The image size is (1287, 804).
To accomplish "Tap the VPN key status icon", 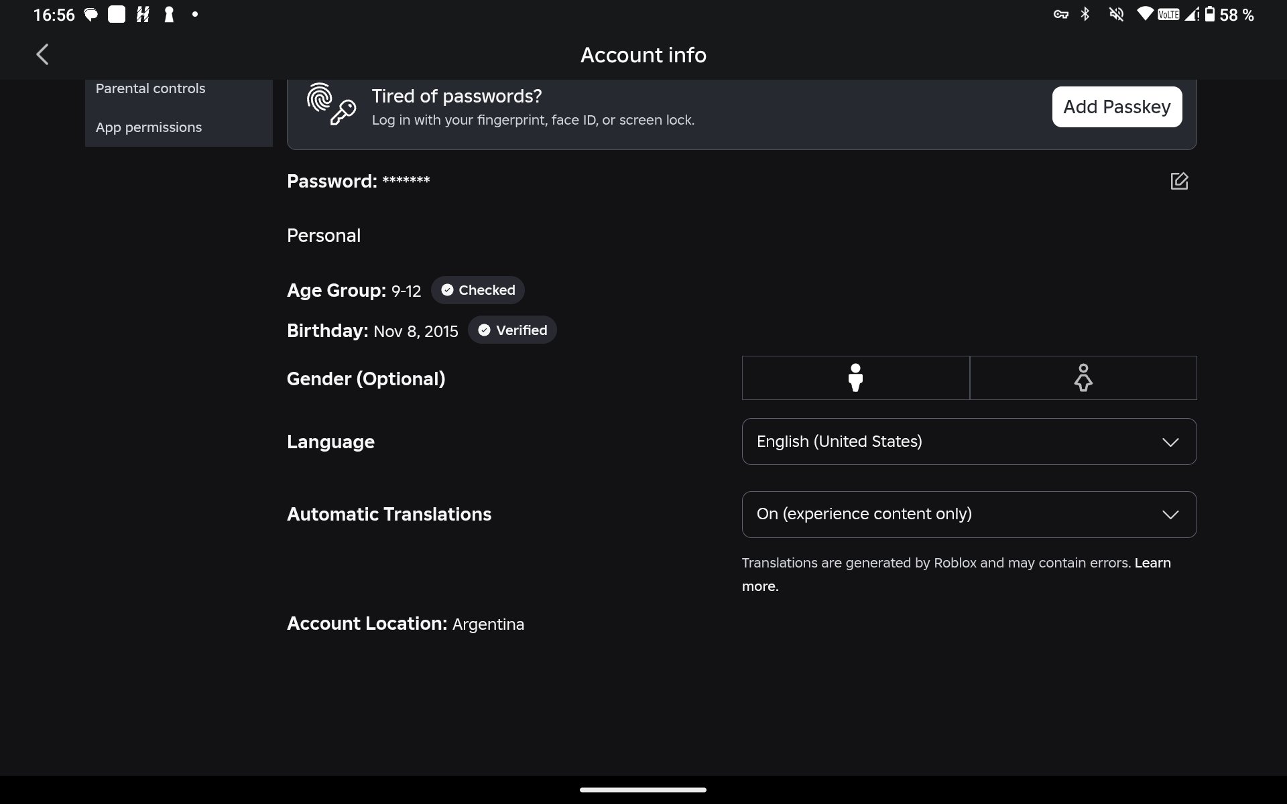I will 1060,14.
